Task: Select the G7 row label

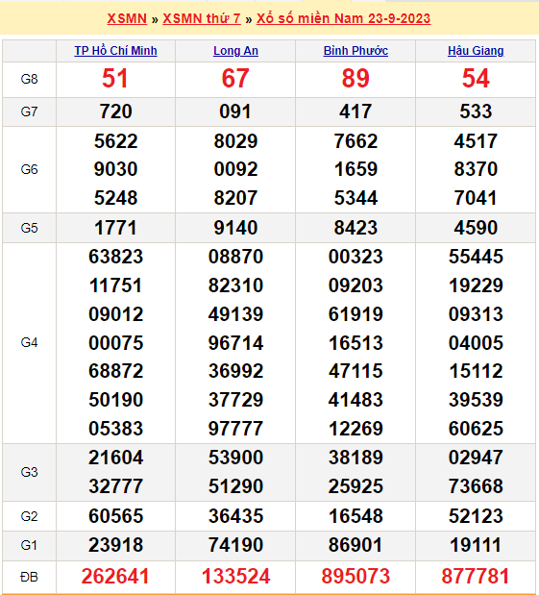Action: (29, 112)
